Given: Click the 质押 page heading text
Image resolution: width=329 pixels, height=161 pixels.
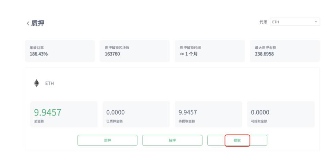Looking at the screenshot, I should [38, 23].
